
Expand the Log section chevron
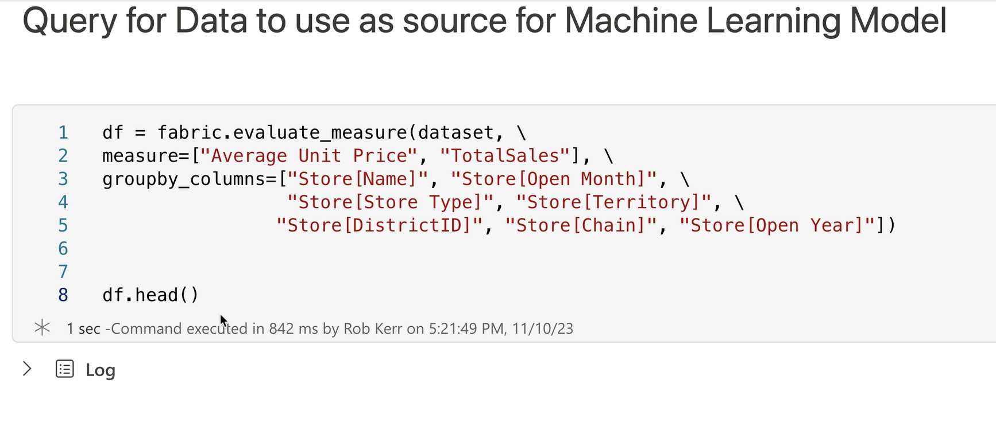point(27,369)
